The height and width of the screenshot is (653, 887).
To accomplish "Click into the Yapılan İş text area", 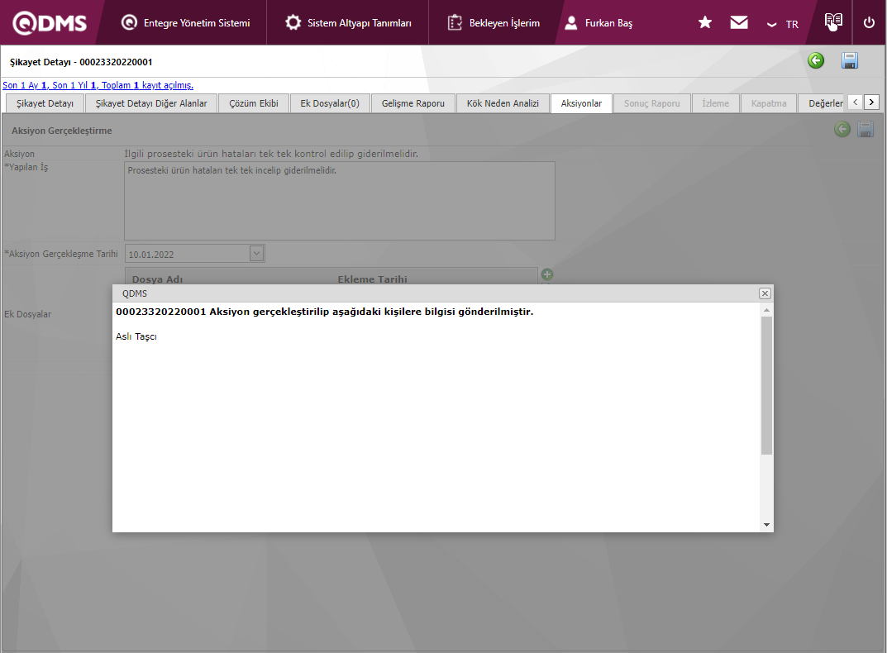I will click(340, 201).
